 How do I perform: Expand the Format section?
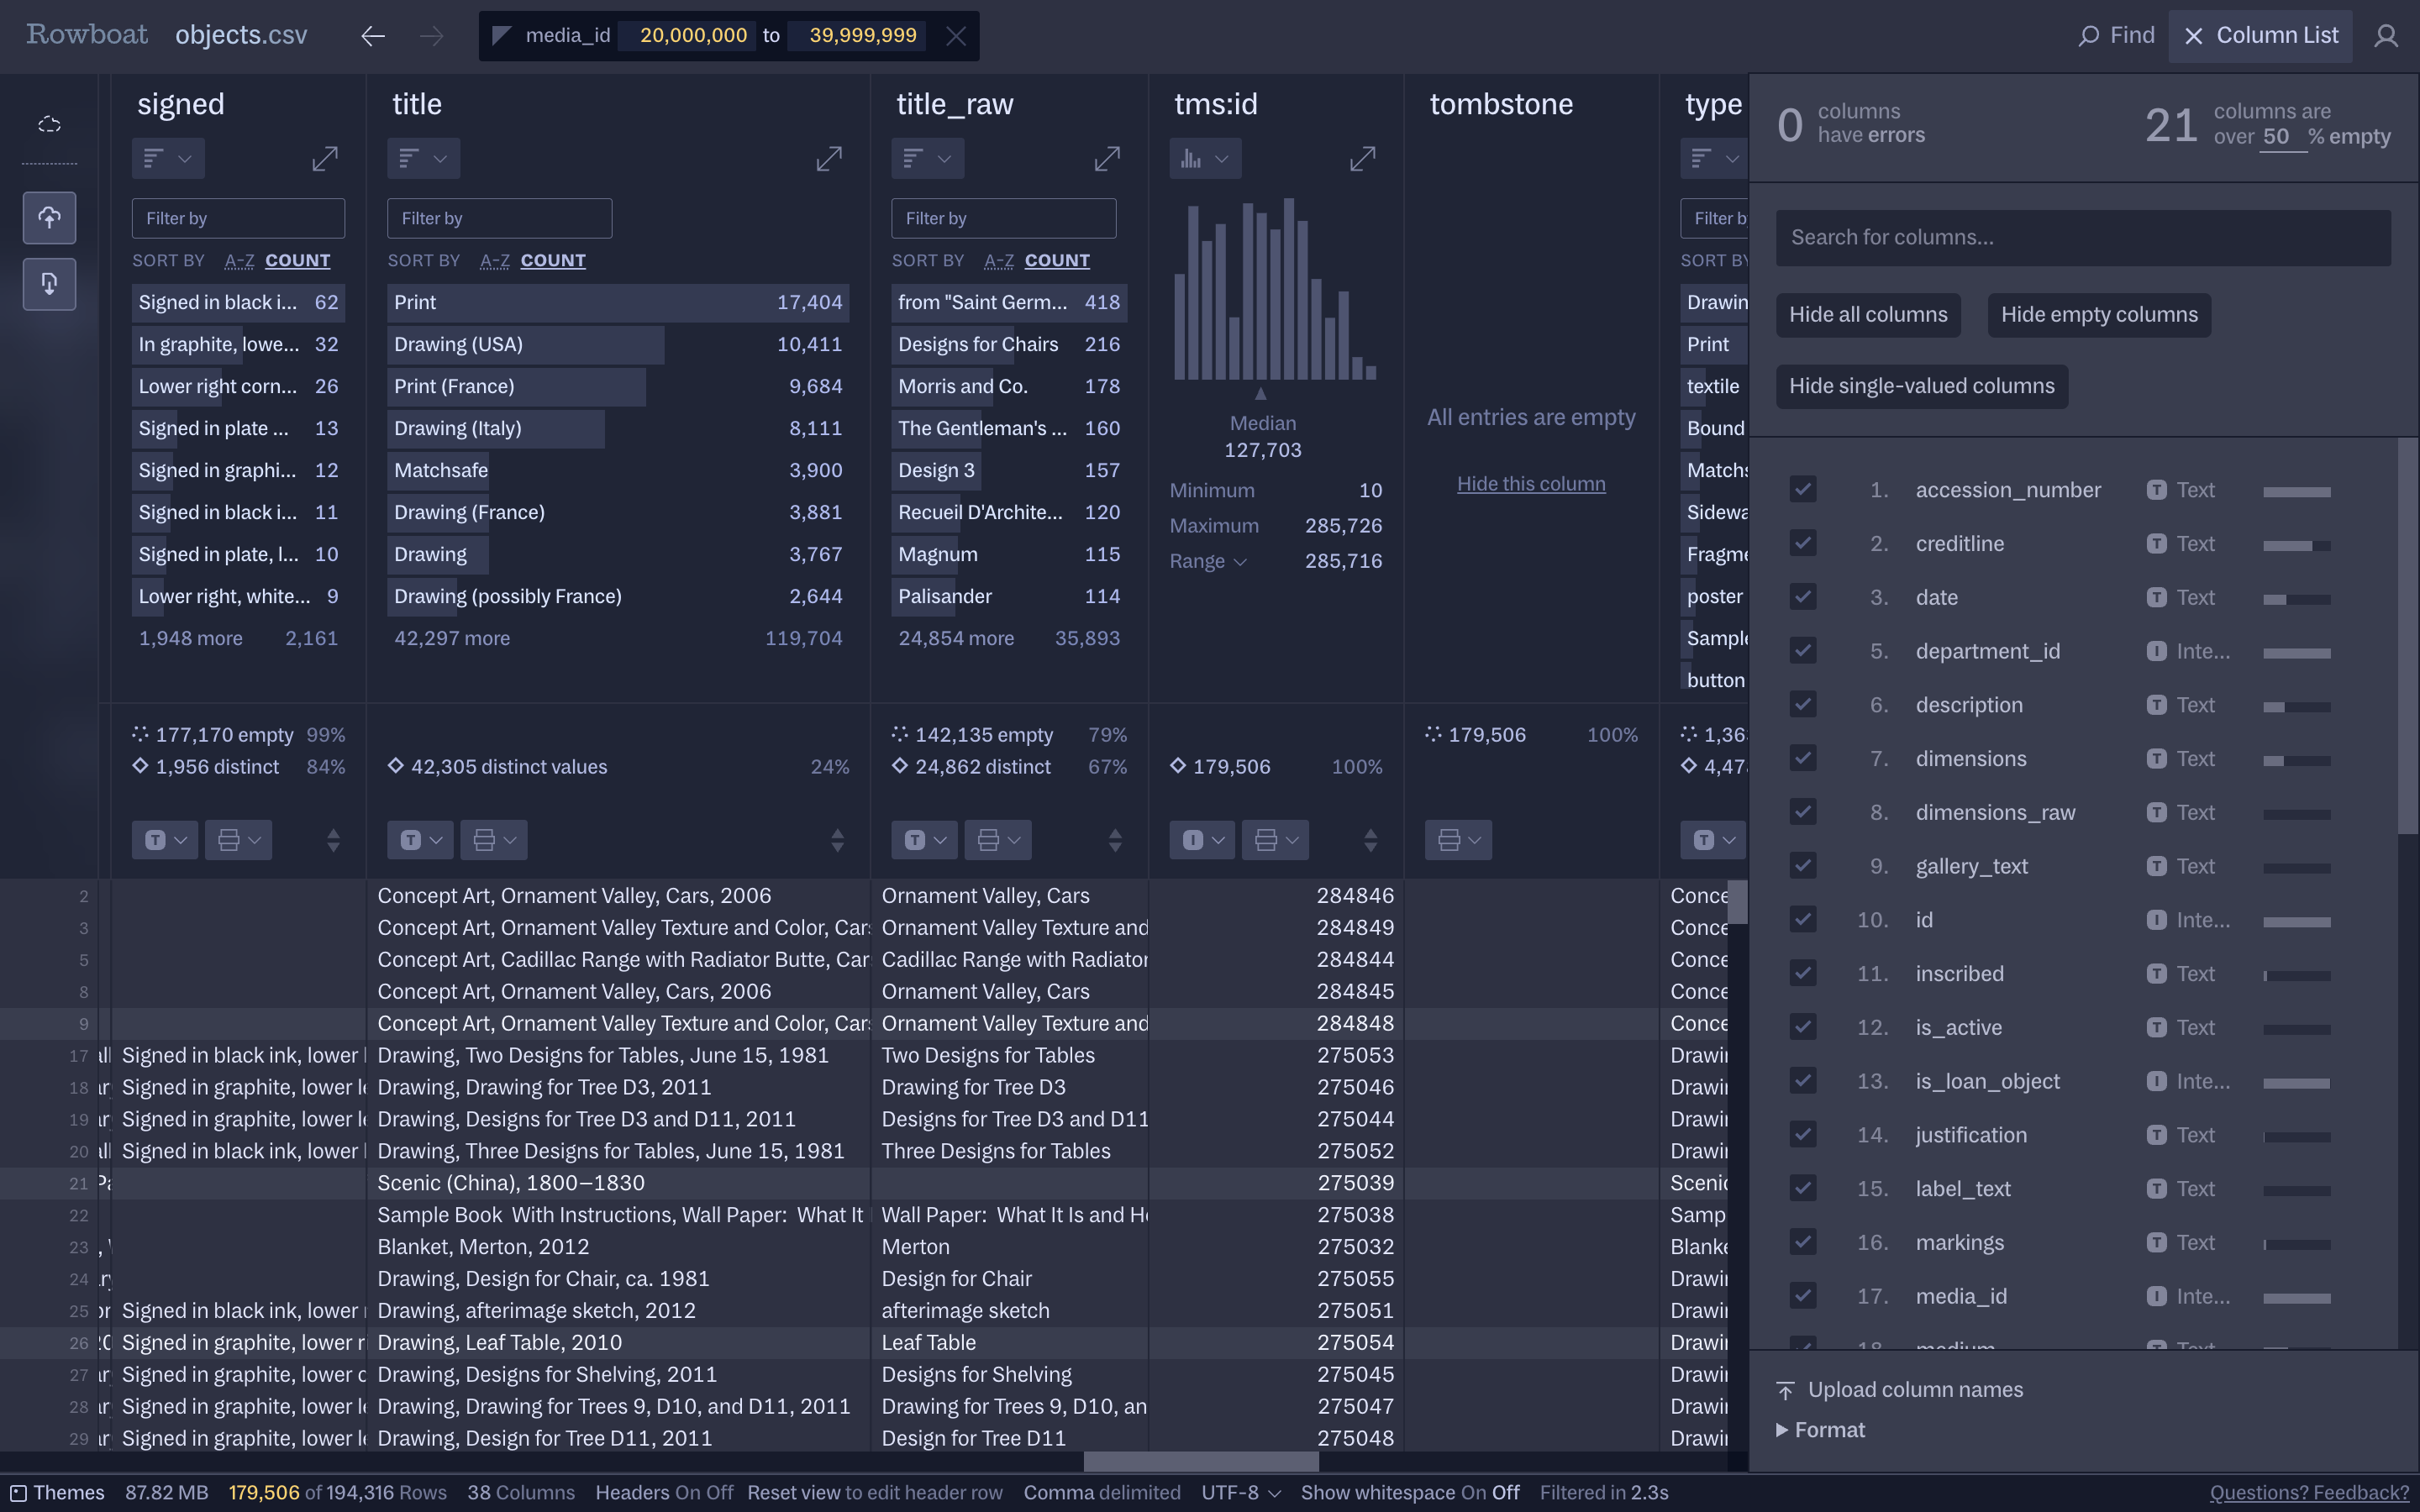[x=1820, y=1430]
